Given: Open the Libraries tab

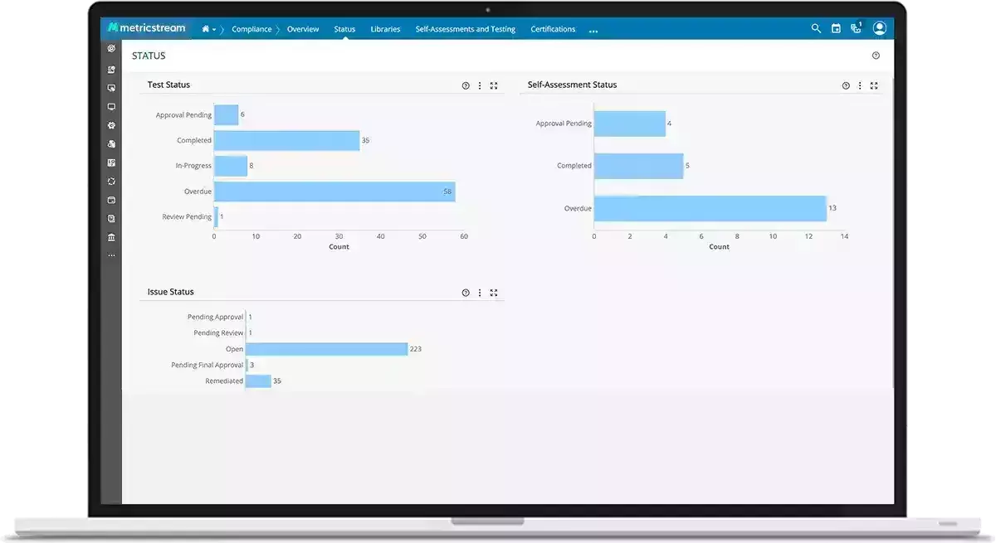Looking at the screenshot, I should [x=385, y=29].
